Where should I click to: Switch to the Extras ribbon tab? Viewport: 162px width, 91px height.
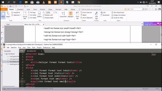point(73,9)
